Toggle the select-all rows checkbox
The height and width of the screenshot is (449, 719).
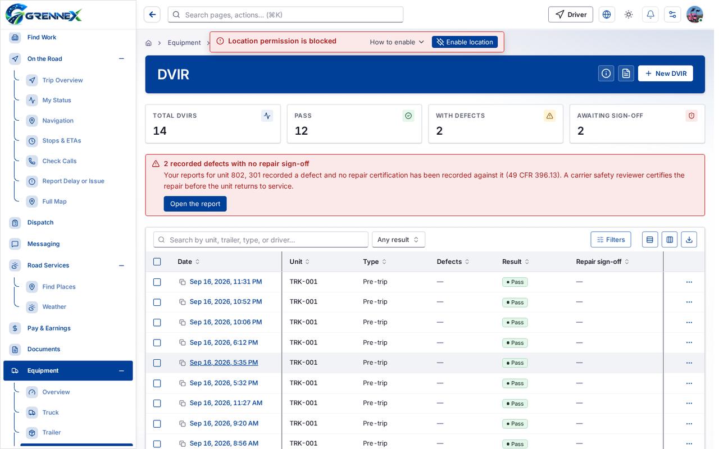coord(157,262)
